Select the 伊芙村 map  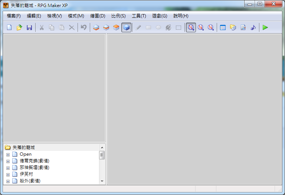pyautogui.click(x=26, y=174)
